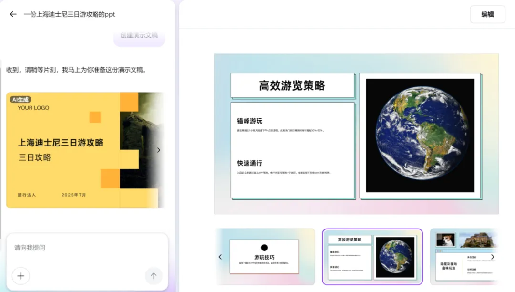Show next slide in AI-generated preview card

point(159,150)
